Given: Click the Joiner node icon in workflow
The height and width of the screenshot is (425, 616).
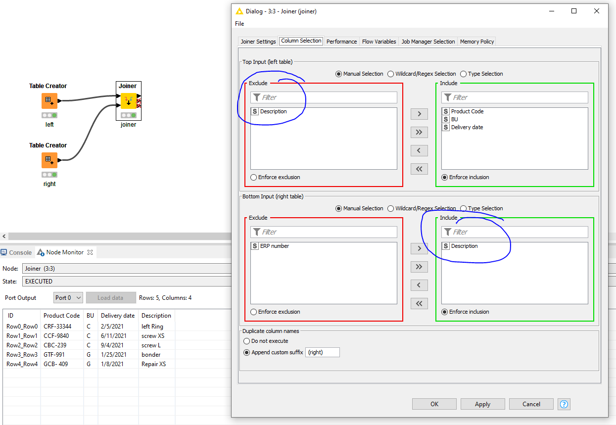Looking at the screenshot, I should coord(128,101).
